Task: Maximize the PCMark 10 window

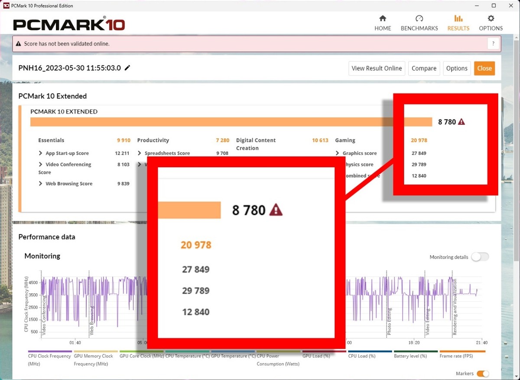Action: (x=494, y=6)
